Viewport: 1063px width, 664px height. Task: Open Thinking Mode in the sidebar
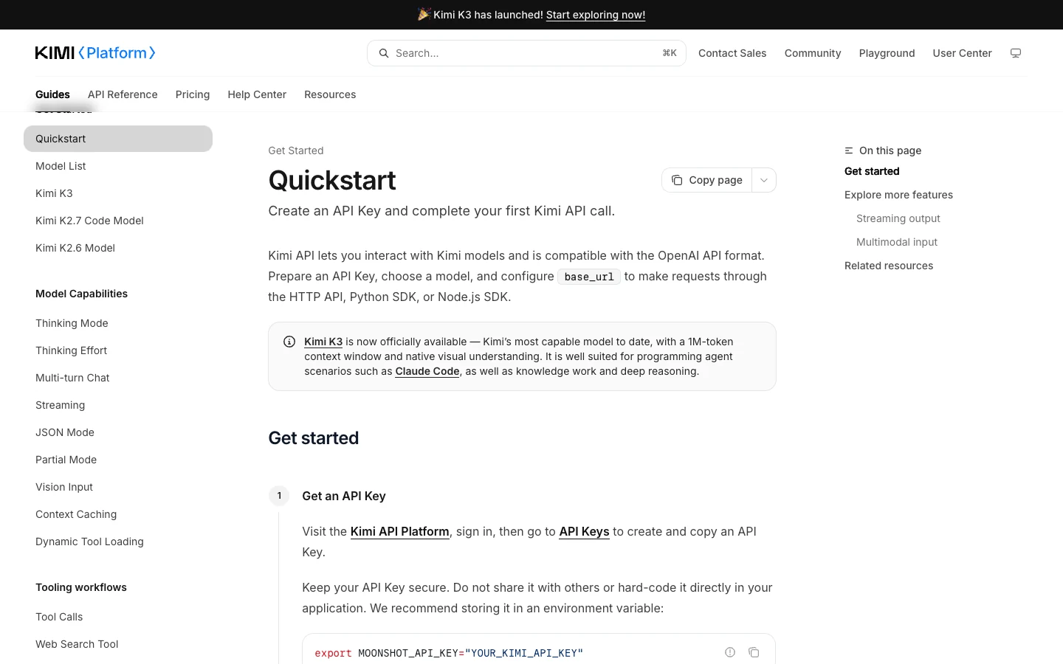pyautogui.click(x=72, y=323)
